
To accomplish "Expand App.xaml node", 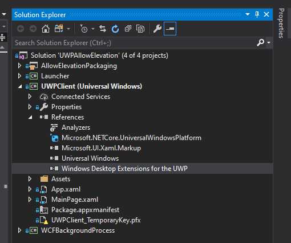I will pyautogui.click(x=30, y=189).
